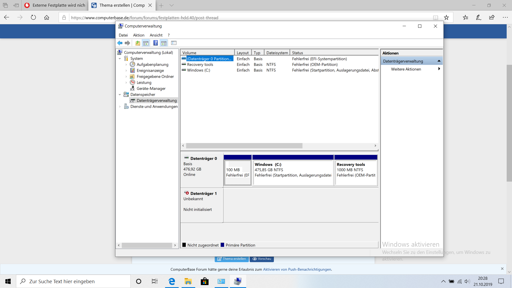Click the Windows (C:) partition block
This screenshot has height=288, width=512.
293,172
